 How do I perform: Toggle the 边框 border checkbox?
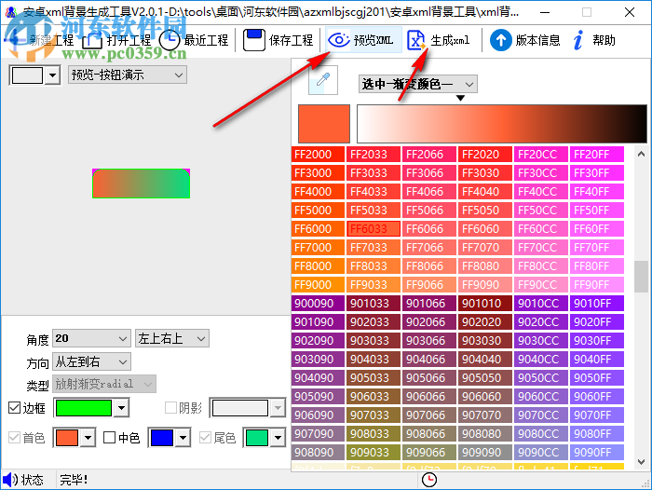pos(15,408)
